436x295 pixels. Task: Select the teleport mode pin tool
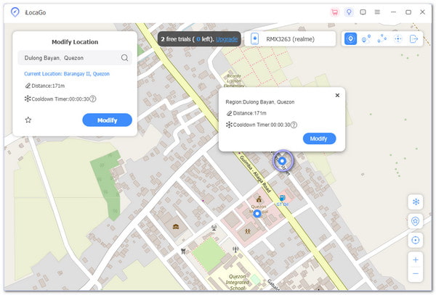tap(351, 39)
